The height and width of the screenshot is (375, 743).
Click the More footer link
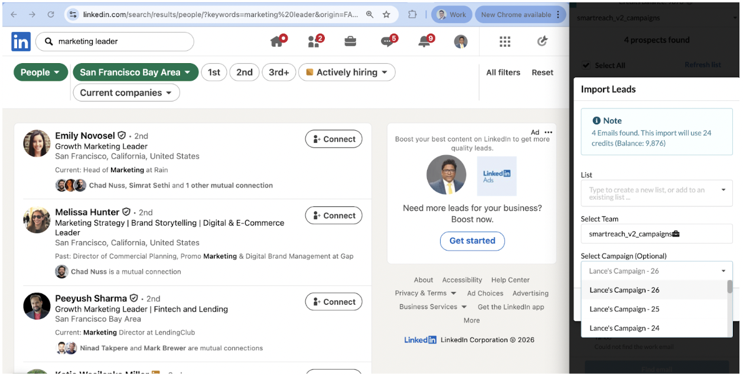point(472,320)
